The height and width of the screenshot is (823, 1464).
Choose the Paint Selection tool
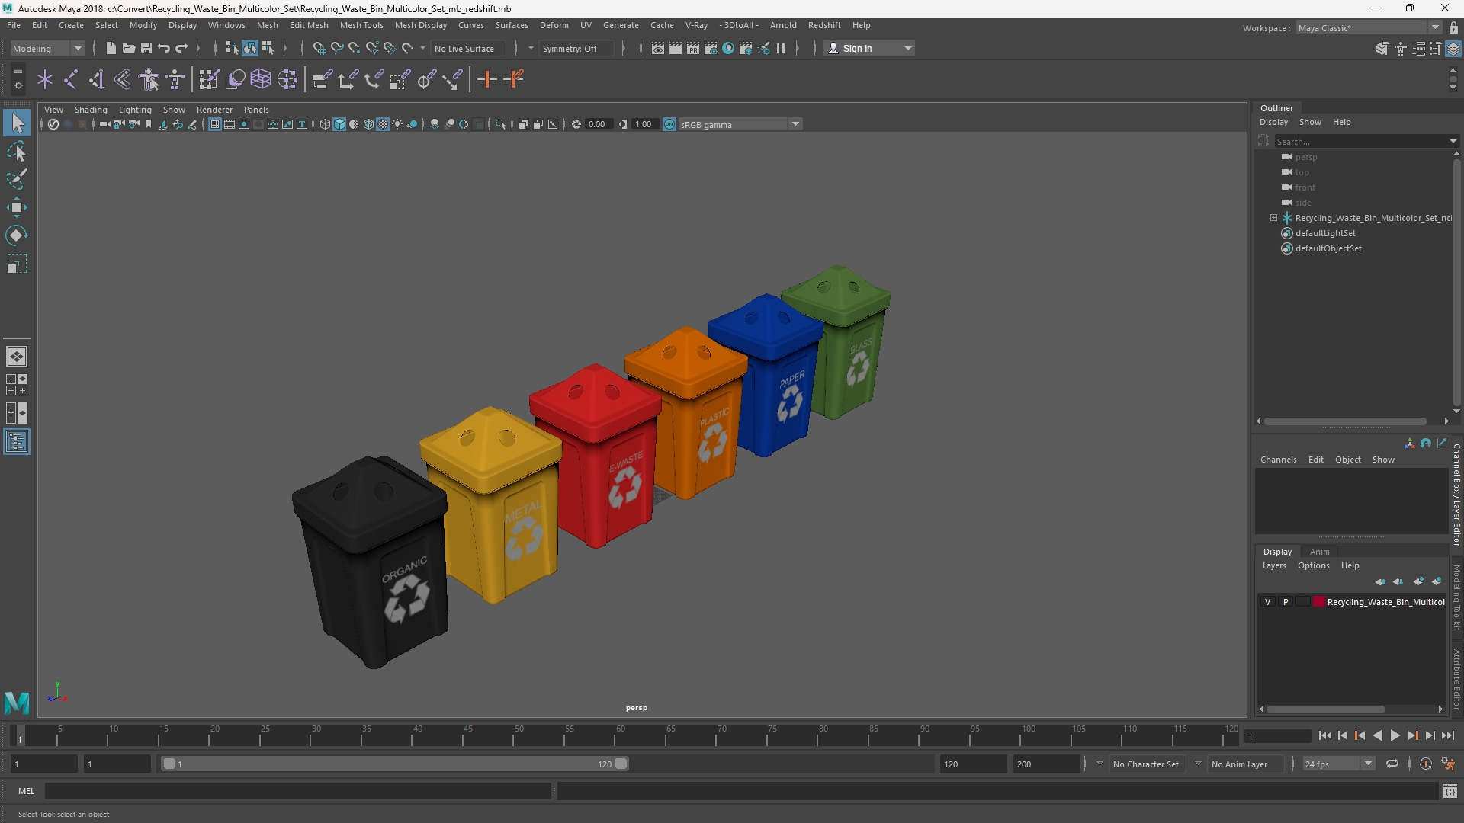pyautogui.click(x=17, y=179)
